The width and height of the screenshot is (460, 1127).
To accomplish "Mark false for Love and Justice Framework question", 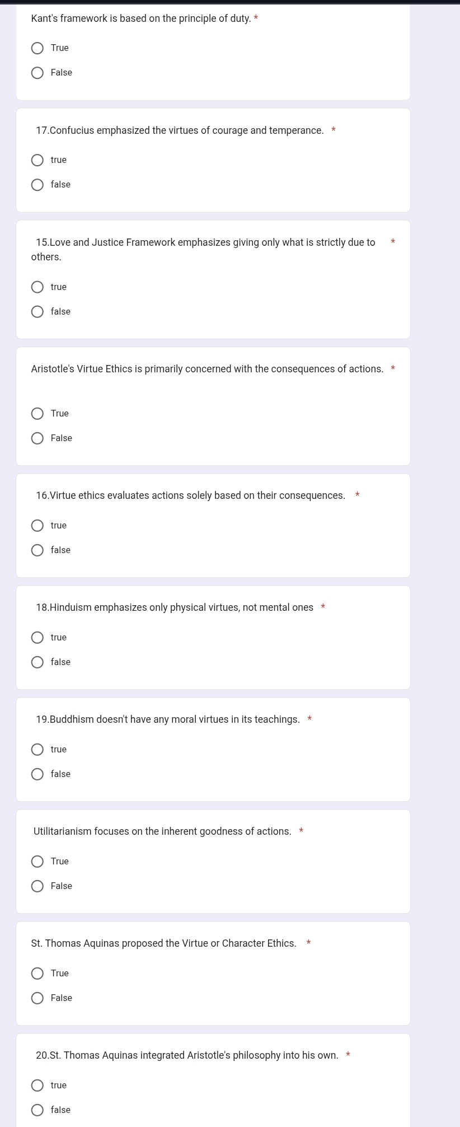I will 37,312.
